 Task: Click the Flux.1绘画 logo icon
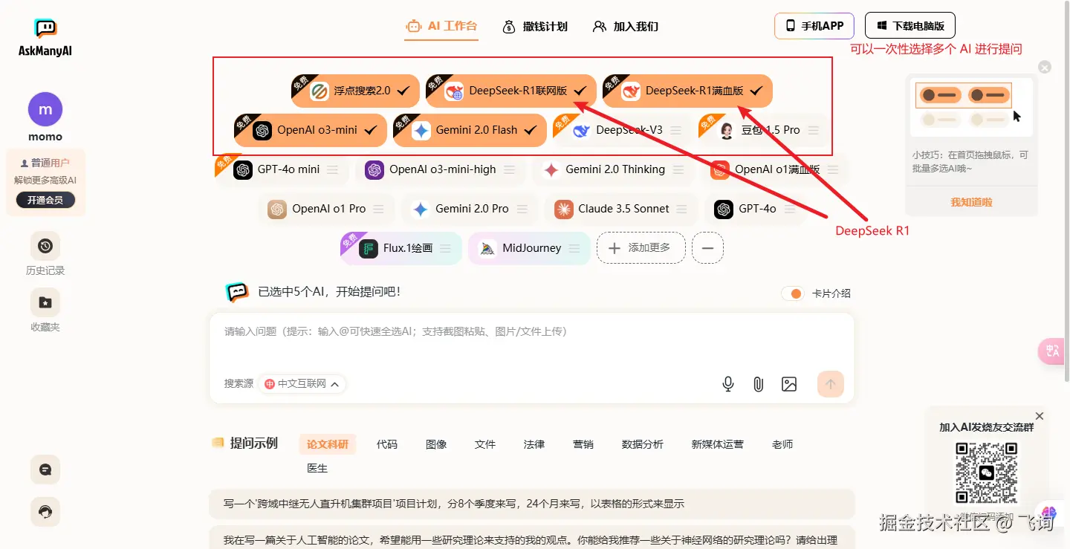pyautogui.click(x=369, y=248)
